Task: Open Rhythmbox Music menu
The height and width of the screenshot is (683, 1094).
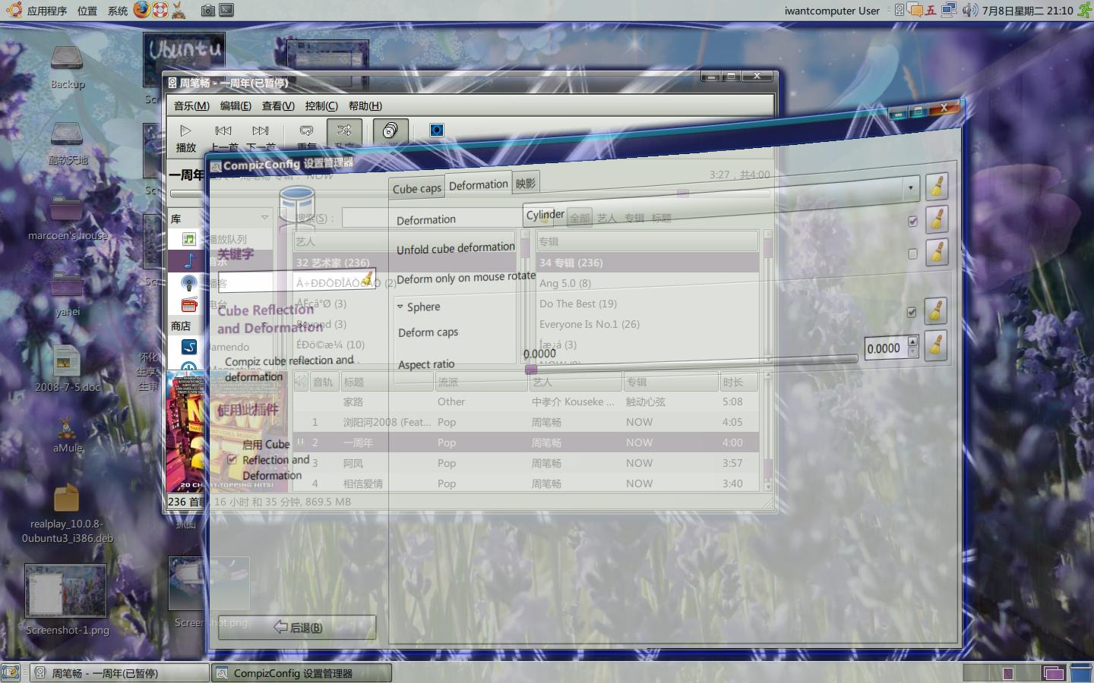Action: (x=191, y=105)
